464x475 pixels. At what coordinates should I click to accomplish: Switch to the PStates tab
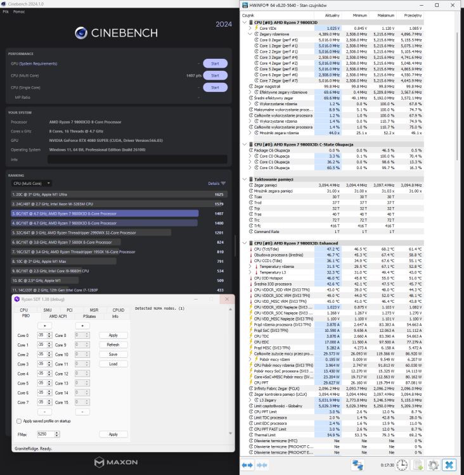click(x=90, y=315)
